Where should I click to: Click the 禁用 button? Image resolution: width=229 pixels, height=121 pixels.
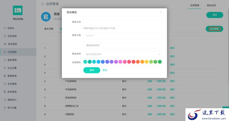pyautogui.click(x=215, y=15)
